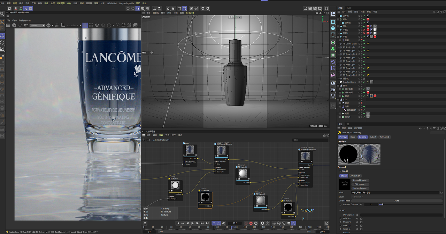Click the Object Manager hamburger menu icon
This screenshot has width=446, height=234.
pos(339,12)
